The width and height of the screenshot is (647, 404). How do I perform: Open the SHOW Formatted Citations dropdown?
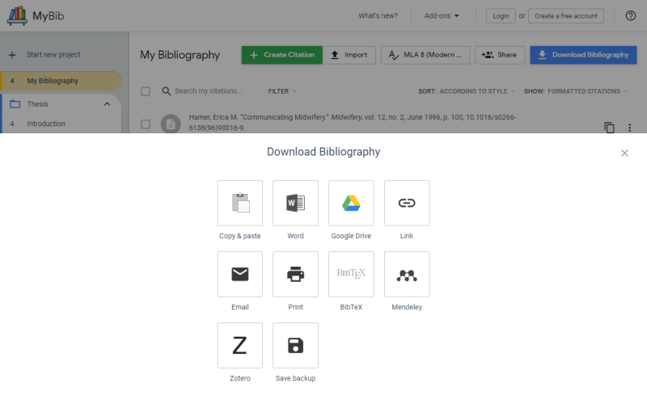tap(576, 91)
